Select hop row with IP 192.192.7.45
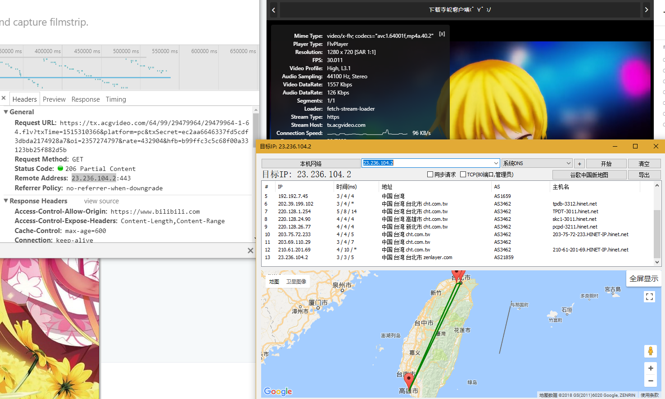The image size is (665, 399). point(457,196)
